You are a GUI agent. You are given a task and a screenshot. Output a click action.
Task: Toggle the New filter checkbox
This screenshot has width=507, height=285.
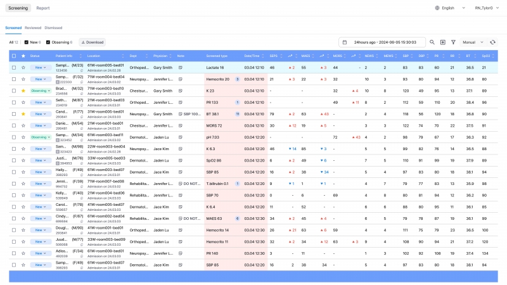click(26, 42)
